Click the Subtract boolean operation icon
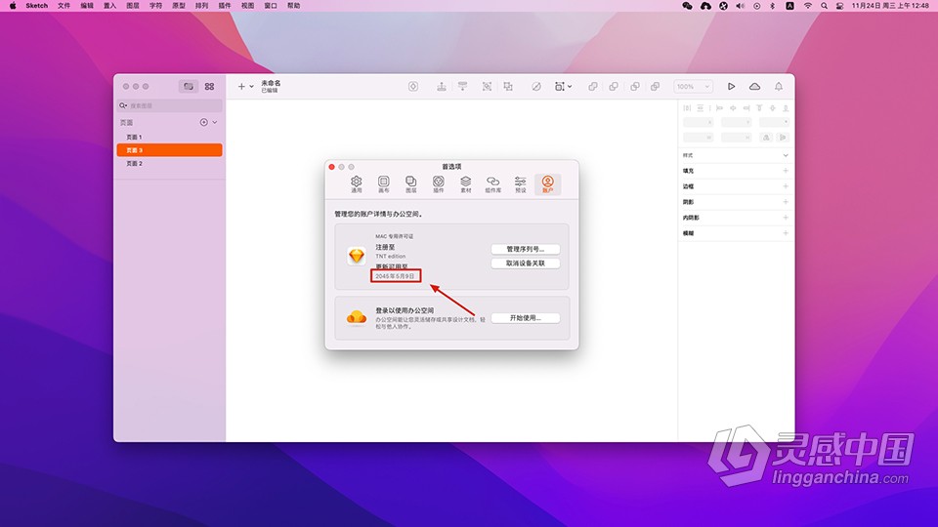 click(614, 87)
